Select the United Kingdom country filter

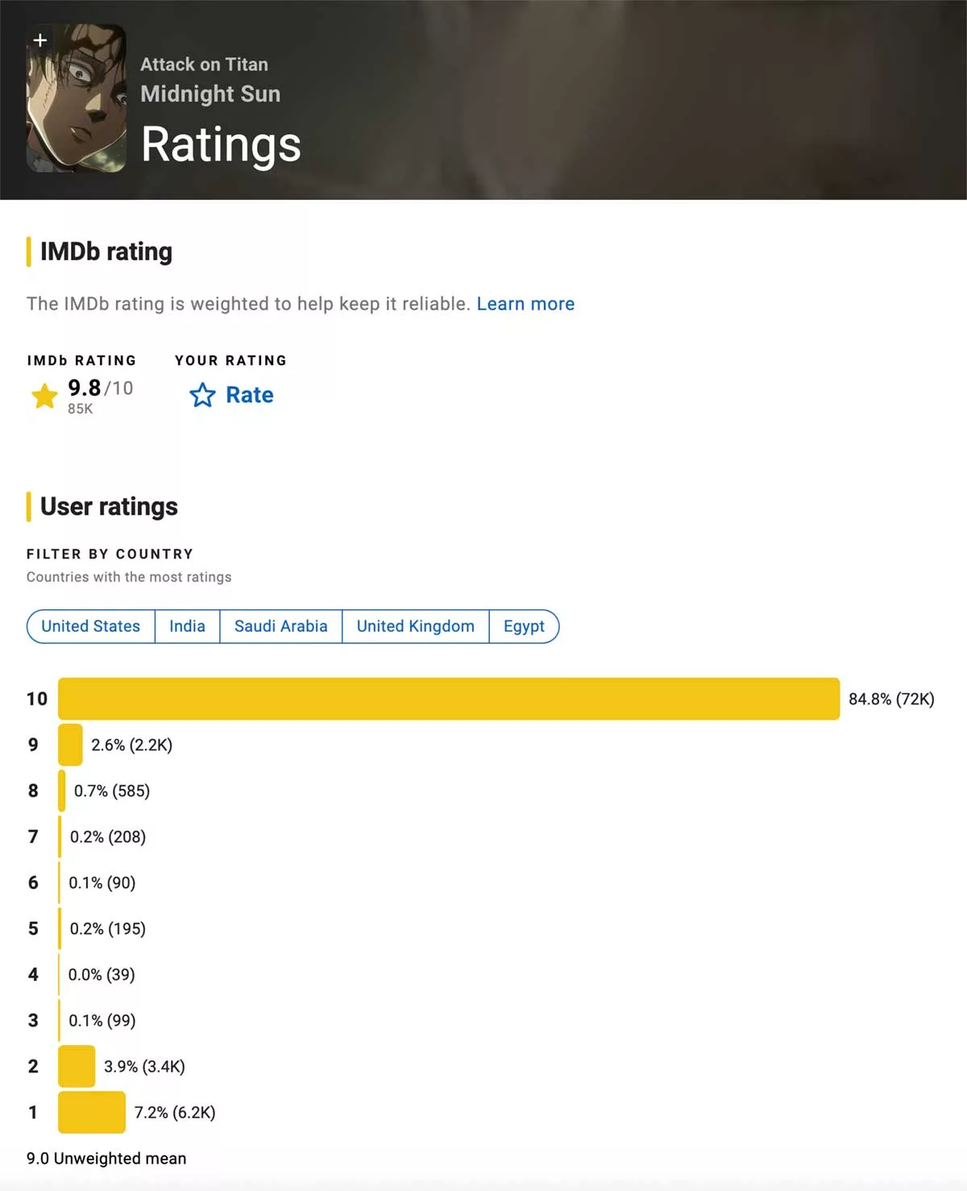pyautogui.click(x=415, y=626)
